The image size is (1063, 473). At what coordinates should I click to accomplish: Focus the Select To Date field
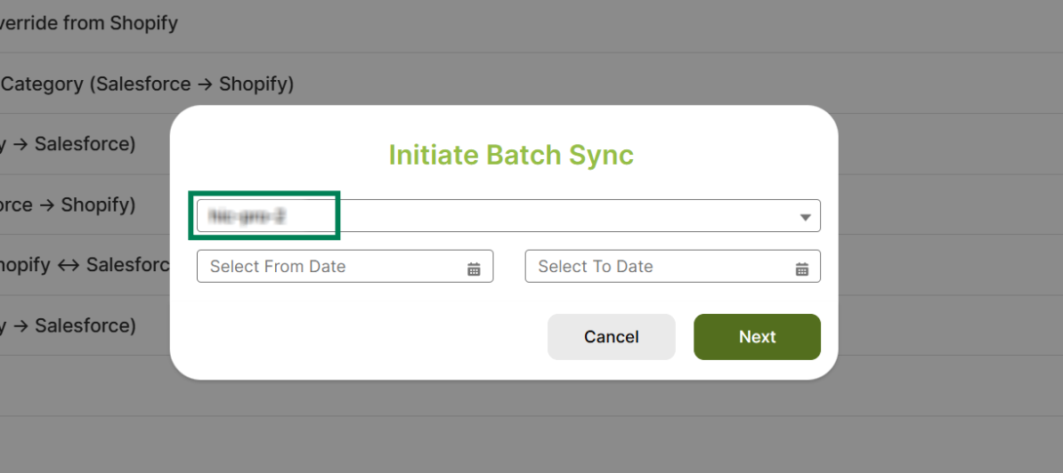(659, 267)
